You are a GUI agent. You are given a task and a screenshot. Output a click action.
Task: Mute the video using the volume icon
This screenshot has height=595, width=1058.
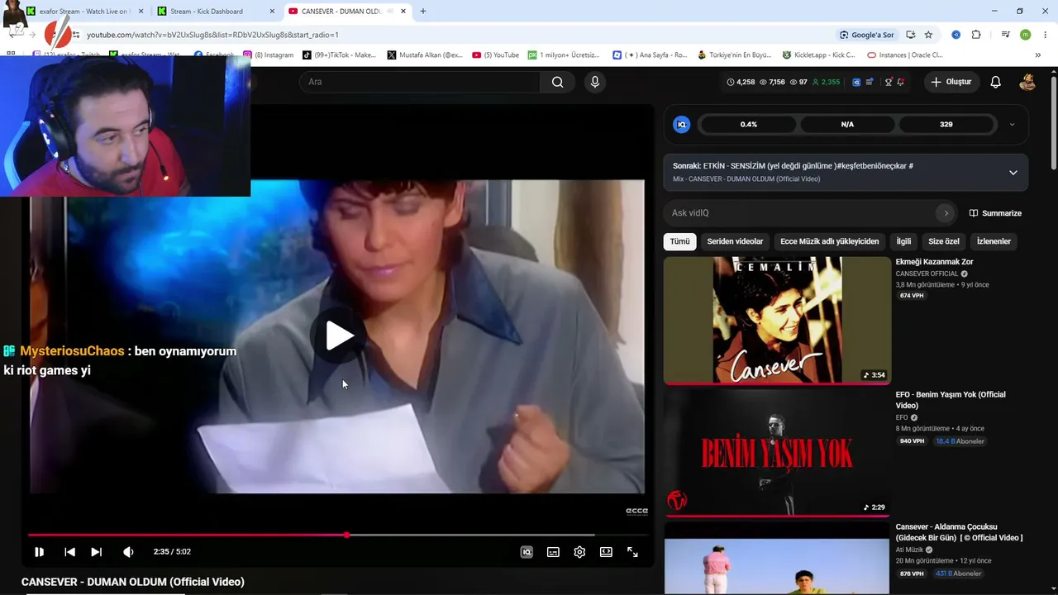click(x=128, y=552)
